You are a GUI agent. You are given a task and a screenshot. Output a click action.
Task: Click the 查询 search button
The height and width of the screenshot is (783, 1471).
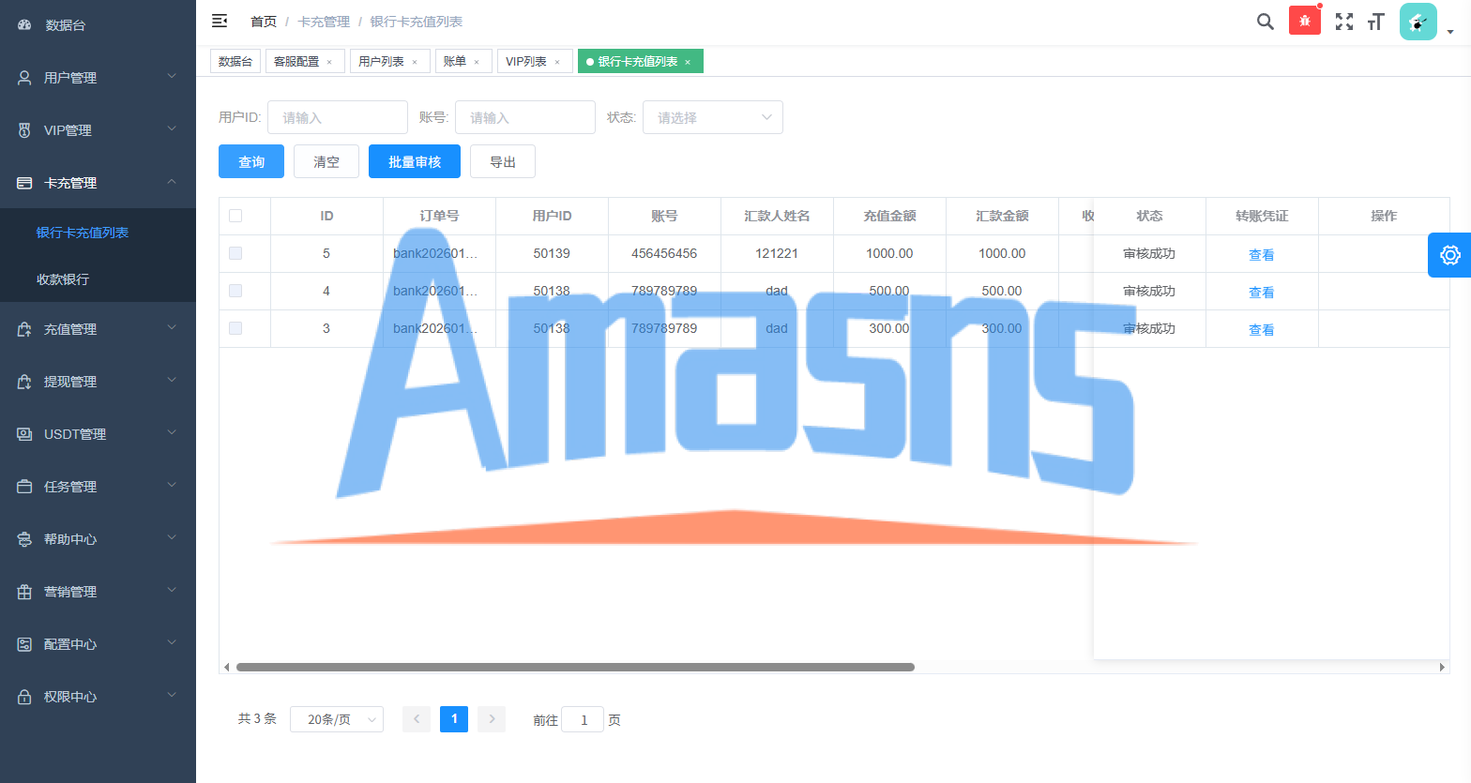[x=251, y=161]
